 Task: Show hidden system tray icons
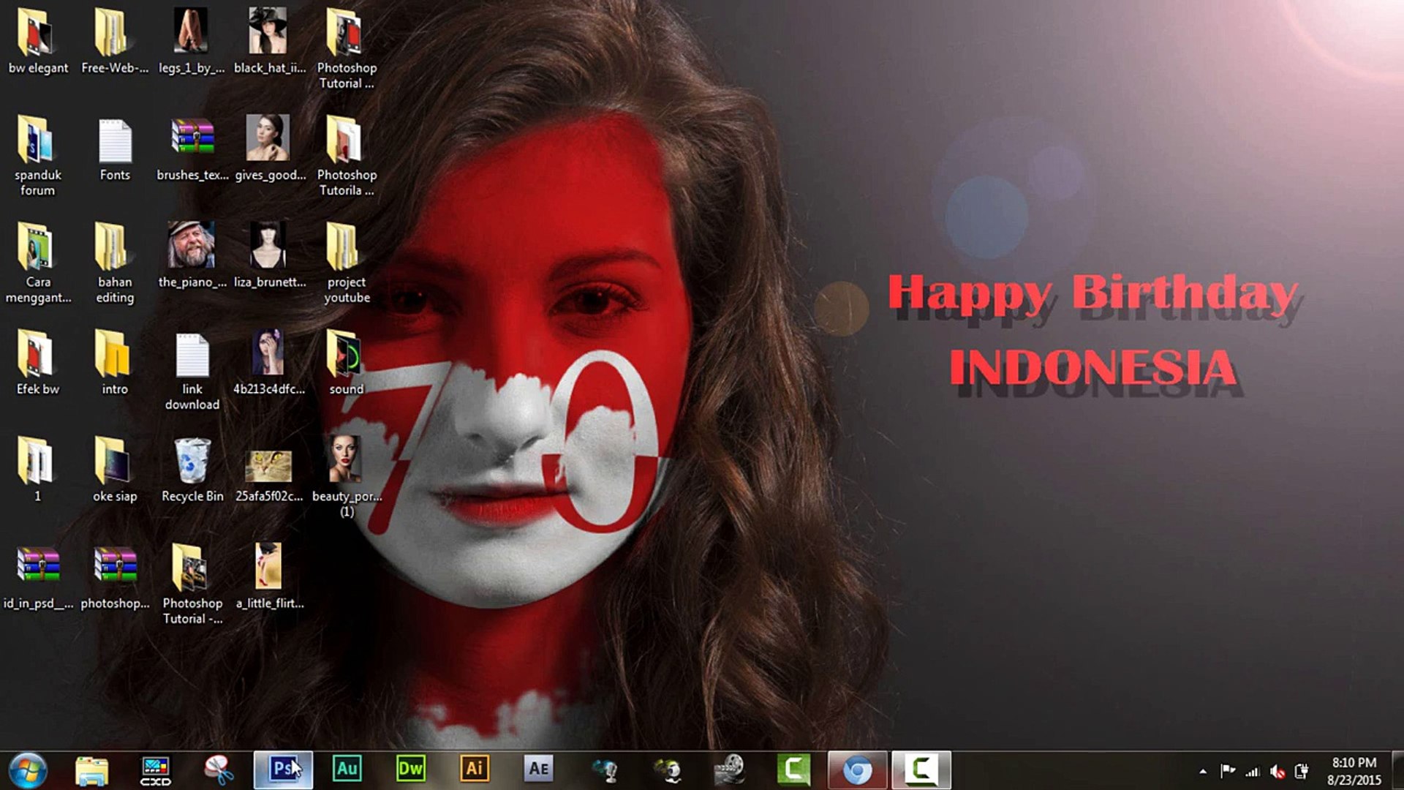(1203, 771)
